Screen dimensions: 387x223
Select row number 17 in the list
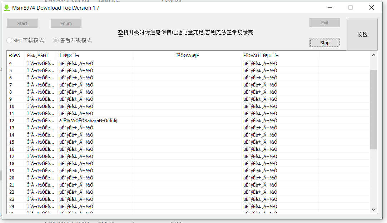pos(188,157)
